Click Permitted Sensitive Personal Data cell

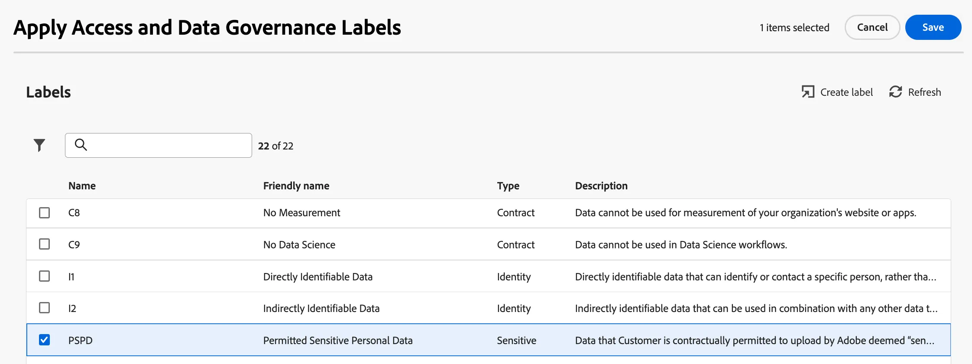(x=338, y=341)
